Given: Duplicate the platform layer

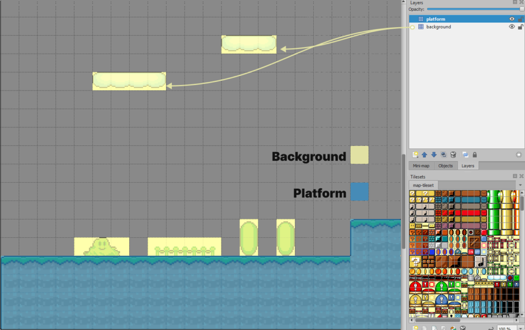Looking at the screenshot, I should coord(443,155).
